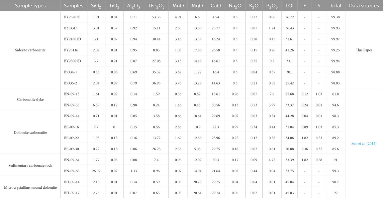383x198 pixels.
Task: Select the SiO2 value 26.07
Action: 96,170
